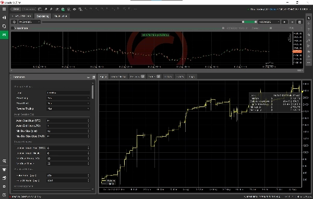Toggle the Equity legend line
313x199 pixels.
point(108,184)
